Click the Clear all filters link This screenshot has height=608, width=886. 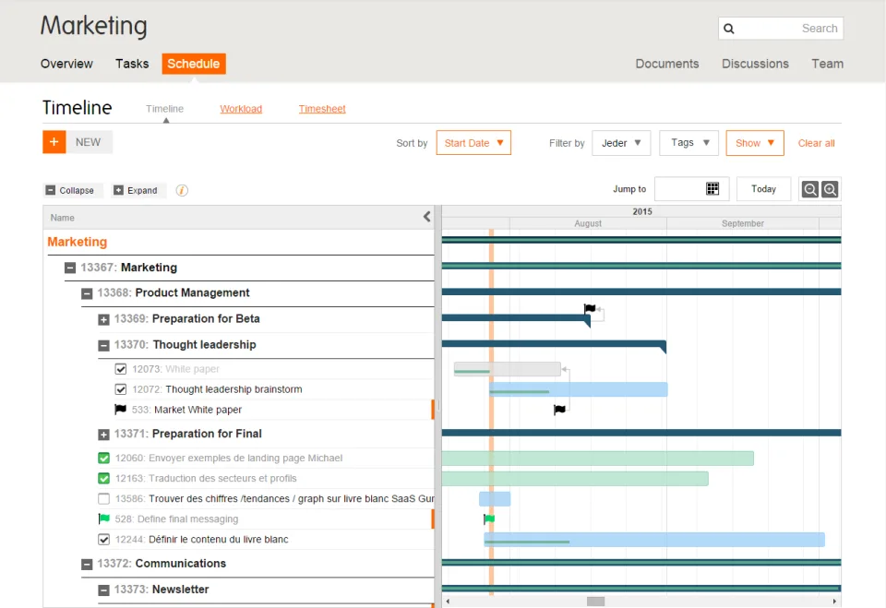click(x=816, y=143)
